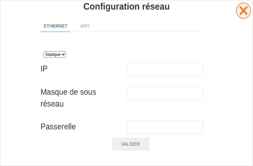Click the Masque de sous réseau field
Viewport: 253px width, 166px height.
click(165, 93)
